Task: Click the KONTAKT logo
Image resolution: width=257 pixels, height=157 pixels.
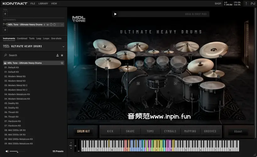Action: pos(14,3)
